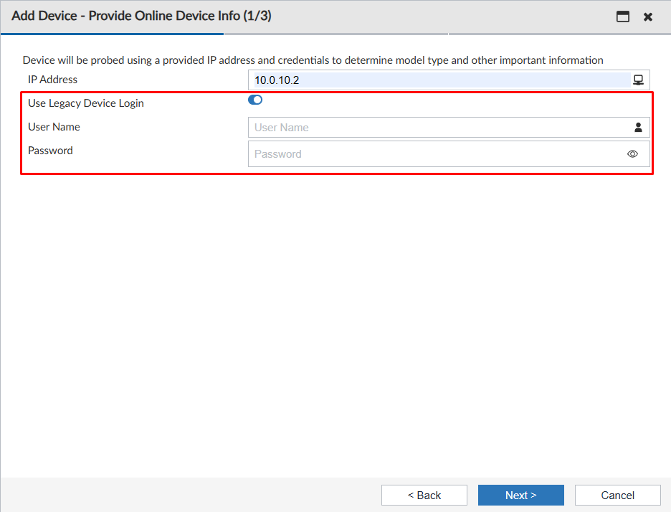Click the User Name input field
The height and width of the screenshot is (512, 671).
click(x=430, y=127)
